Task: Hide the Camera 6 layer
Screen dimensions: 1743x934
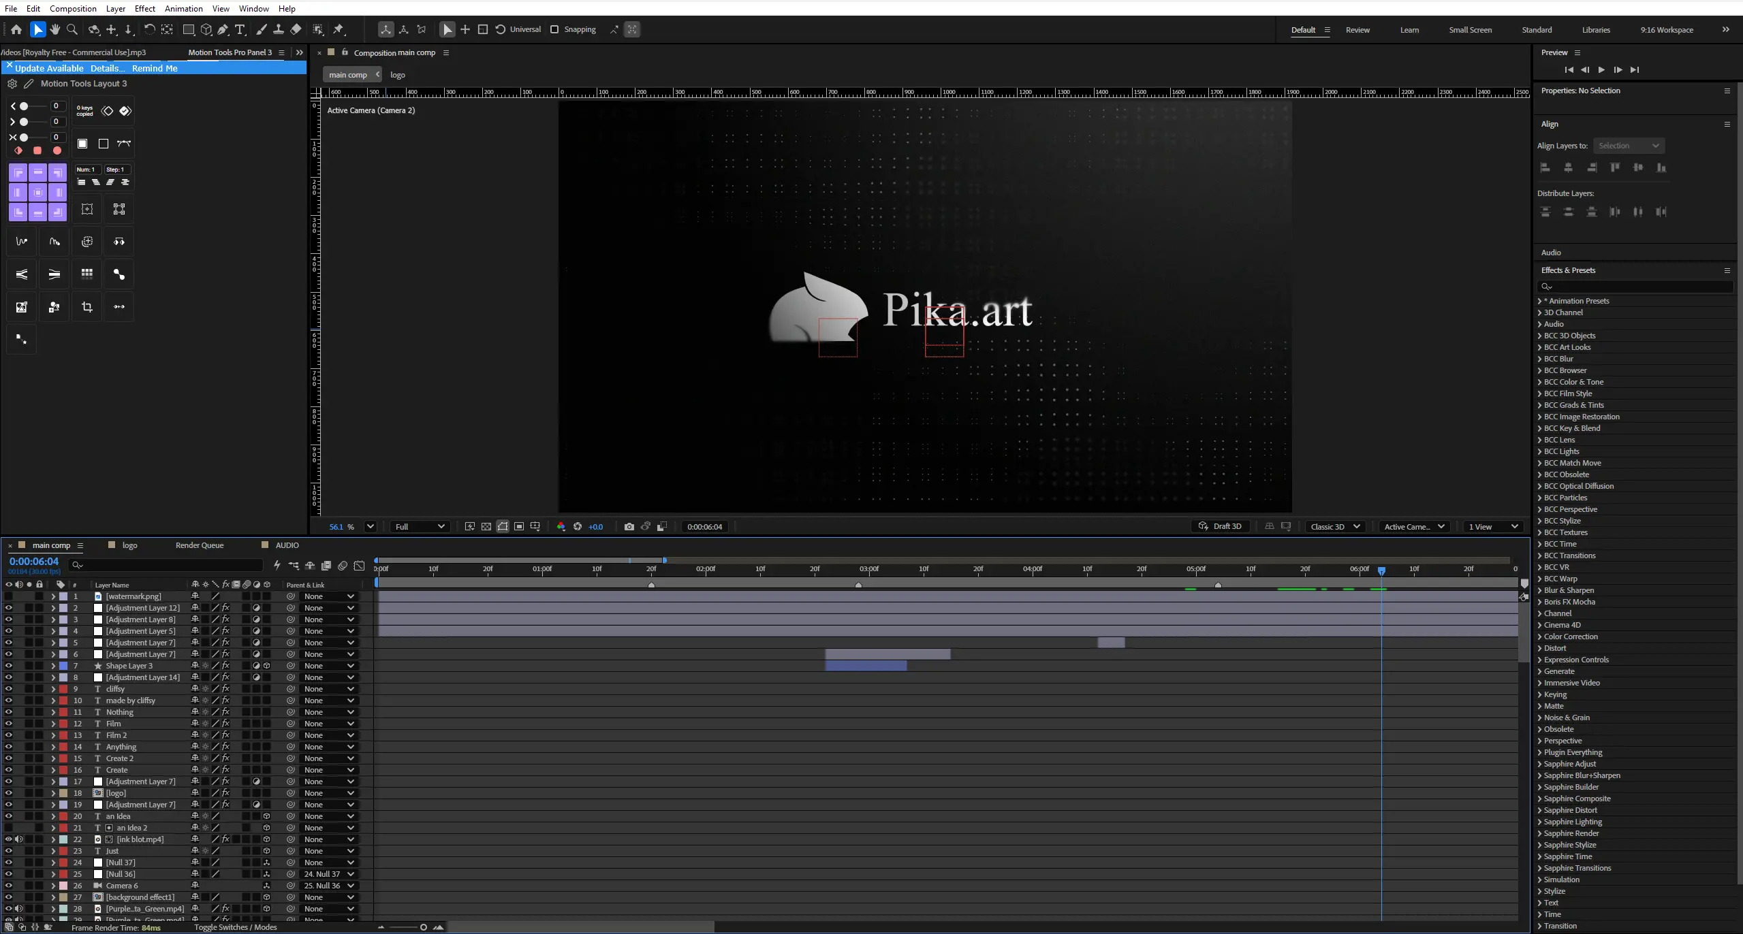Action: (8, 886)
